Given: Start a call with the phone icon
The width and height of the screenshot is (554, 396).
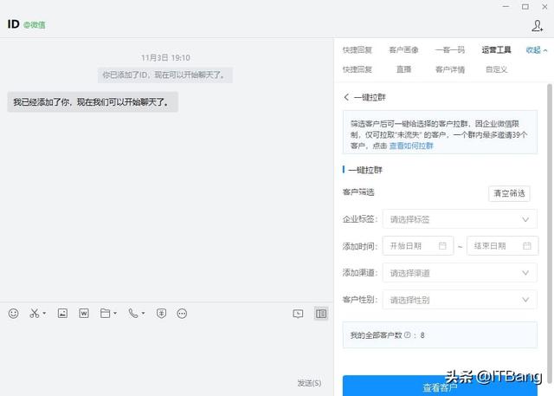Looking at the screenshot, I should click(133, 313).
